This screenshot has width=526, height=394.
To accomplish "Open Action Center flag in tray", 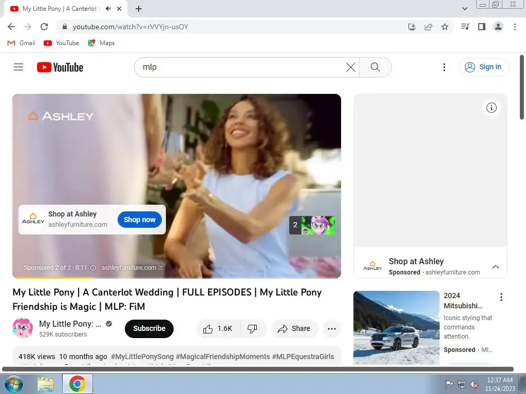I will point(449,384).
